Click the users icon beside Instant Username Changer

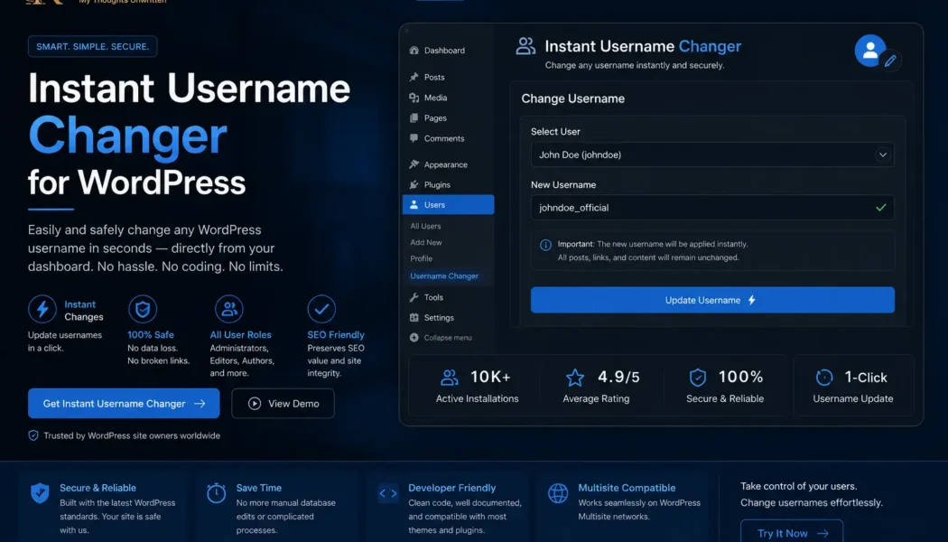coord(525,46)
